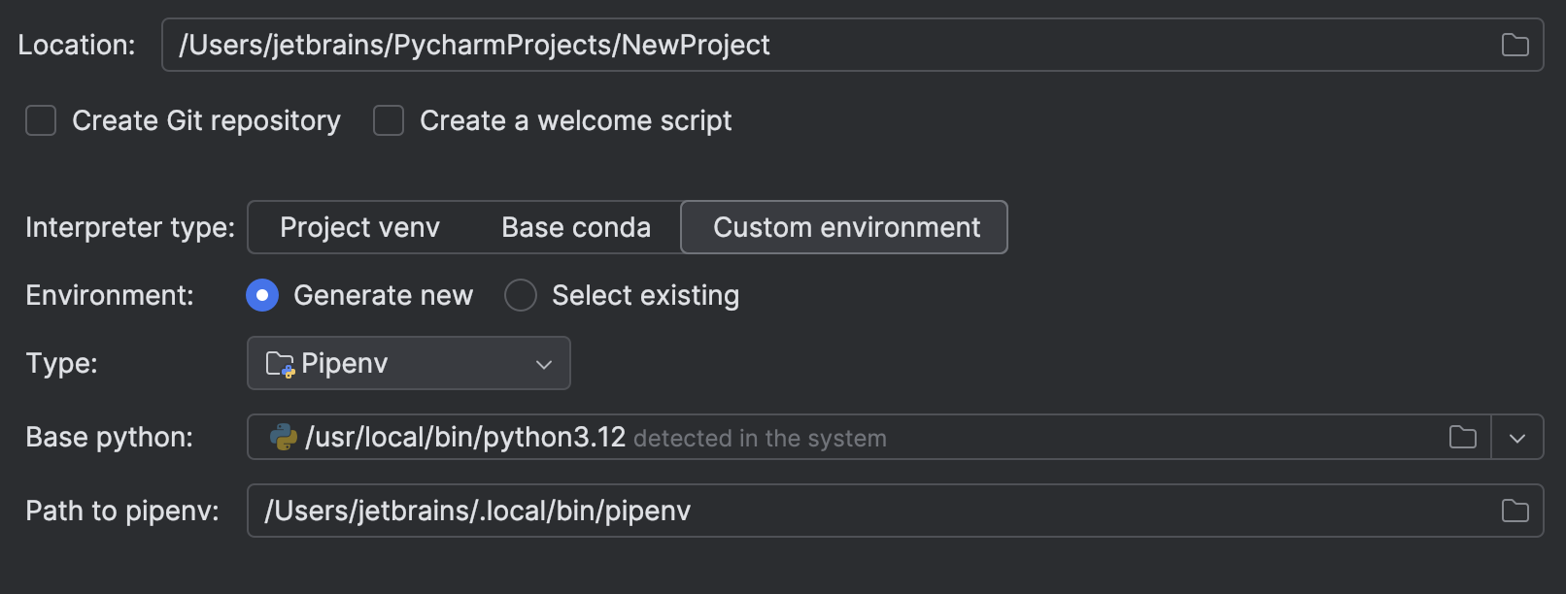Select the Generate new radio button
The height and width of the screenshot is (594, 1566).
(262, 295)
